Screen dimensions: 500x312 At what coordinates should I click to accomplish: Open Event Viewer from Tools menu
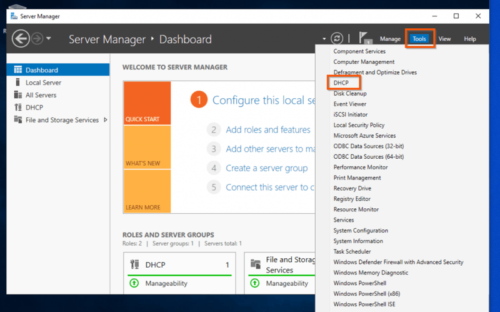(x=350, y=104)
